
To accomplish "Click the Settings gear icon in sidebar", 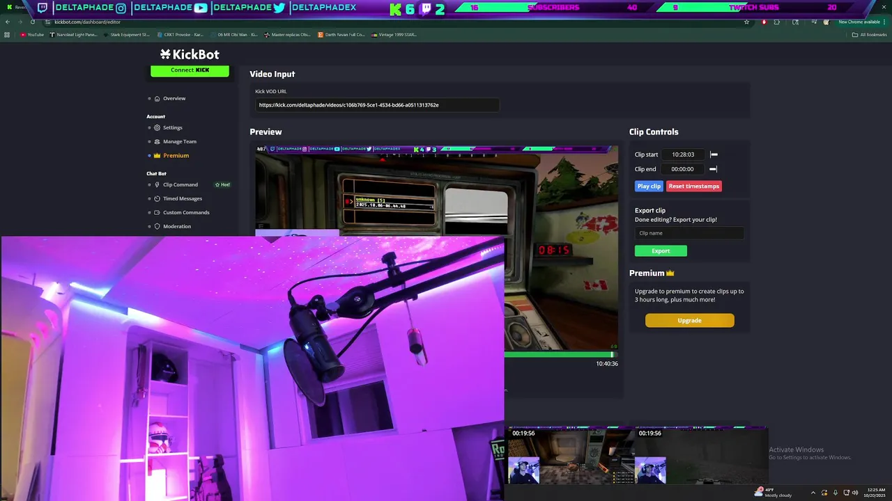I will pyautogui.click(x=157, y=128).
